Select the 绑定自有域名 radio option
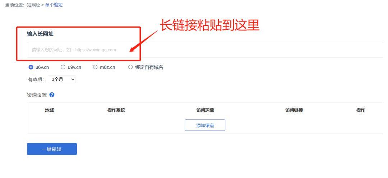 tap(130, 67)
